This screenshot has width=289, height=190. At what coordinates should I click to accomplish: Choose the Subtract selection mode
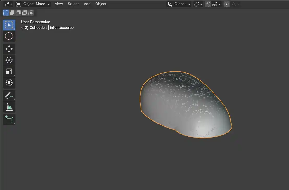[x=18, y=13]
